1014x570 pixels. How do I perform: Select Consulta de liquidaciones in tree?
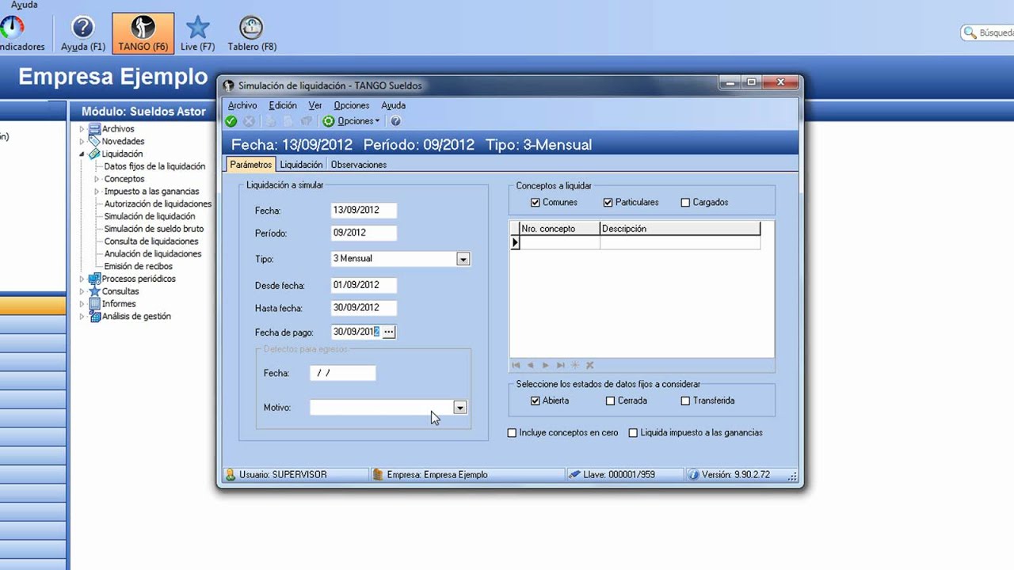pyautogui.click(x=151, y=241)
